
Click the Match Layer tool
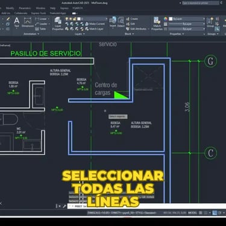click(x=94, y=29)
